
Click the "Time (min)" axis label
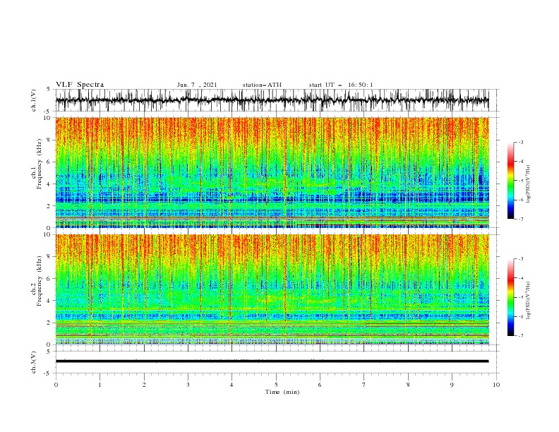pyautogui.click(x=282, y=392)
